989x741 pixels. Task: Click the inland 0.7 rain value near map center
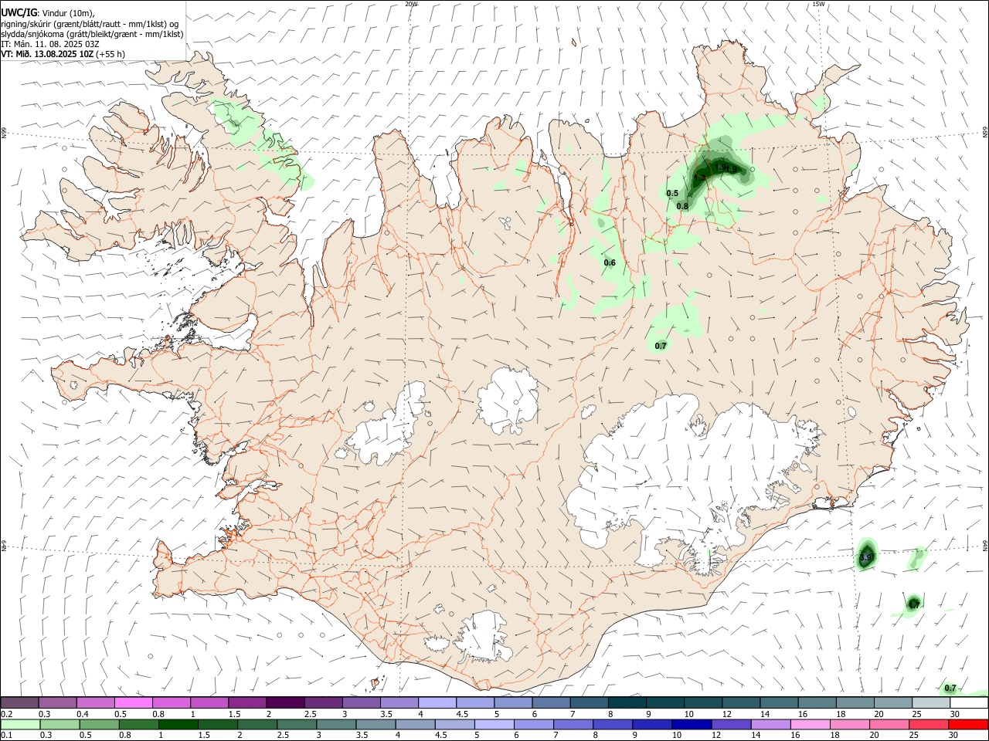point(661,346)
